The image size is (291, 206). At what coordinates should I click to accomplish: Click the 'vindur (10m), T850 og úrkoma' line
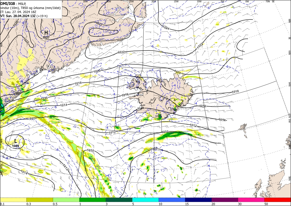[31, 8]
